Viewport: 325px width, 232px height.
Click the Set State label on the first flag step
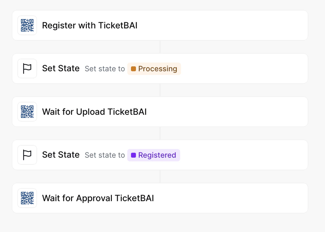point(61,68)
